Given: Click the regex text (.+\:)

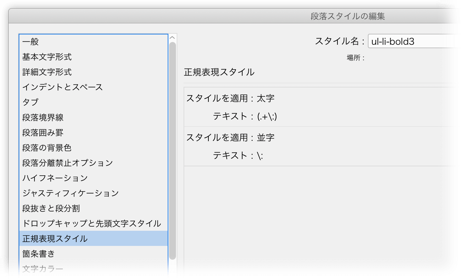Looking at the screenshot, I should tap(267, 117).
